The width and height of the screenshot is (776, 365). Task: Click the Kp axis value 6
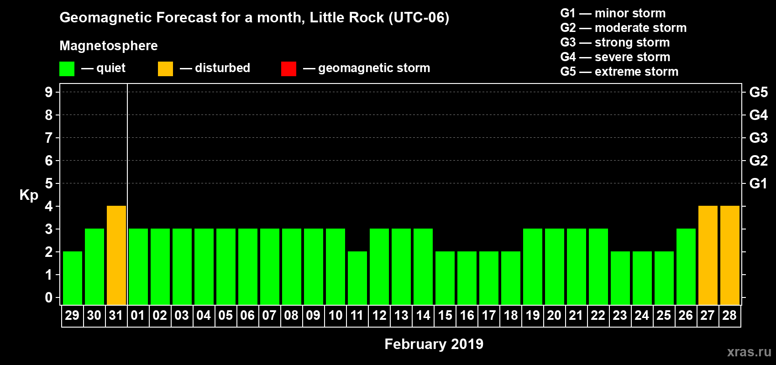tap(49, 161)
